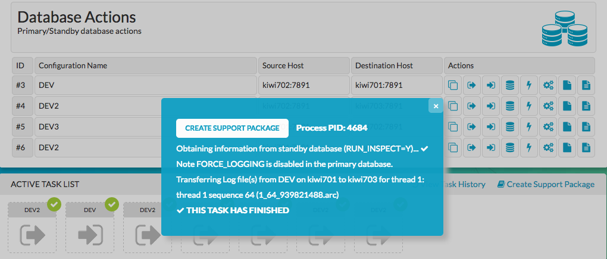Close the task progress popup with X

click(x=436, y=106)
